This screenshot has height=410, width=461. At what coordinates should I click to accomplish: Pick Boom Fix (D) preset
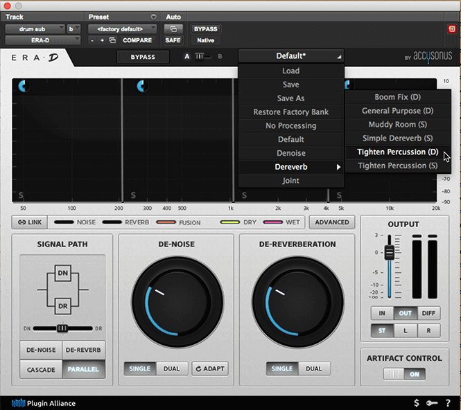pyautogui.click(x=398, y=97)
